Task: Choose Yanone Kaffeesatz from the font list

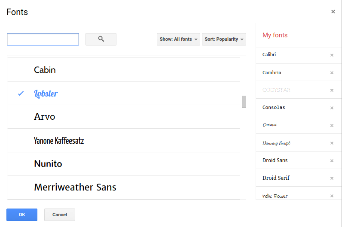Action: (x=59, y=140)
